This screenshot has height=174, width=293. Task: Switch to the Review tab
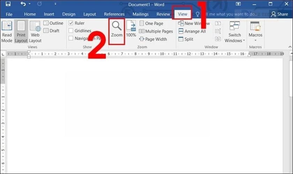pos(163,14)
